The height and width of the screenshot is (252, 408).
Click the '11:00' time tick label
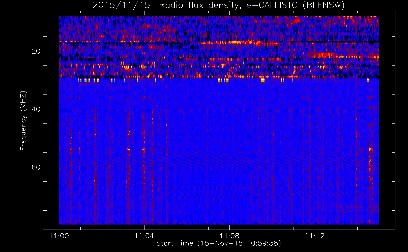[x=59, y=236]
